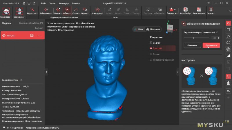Image resolution: width=232 pixels, height=130 pixels.
Task: Open the video icon on model 1223_01
Action: pyautogui.click(x=32, y=35)
